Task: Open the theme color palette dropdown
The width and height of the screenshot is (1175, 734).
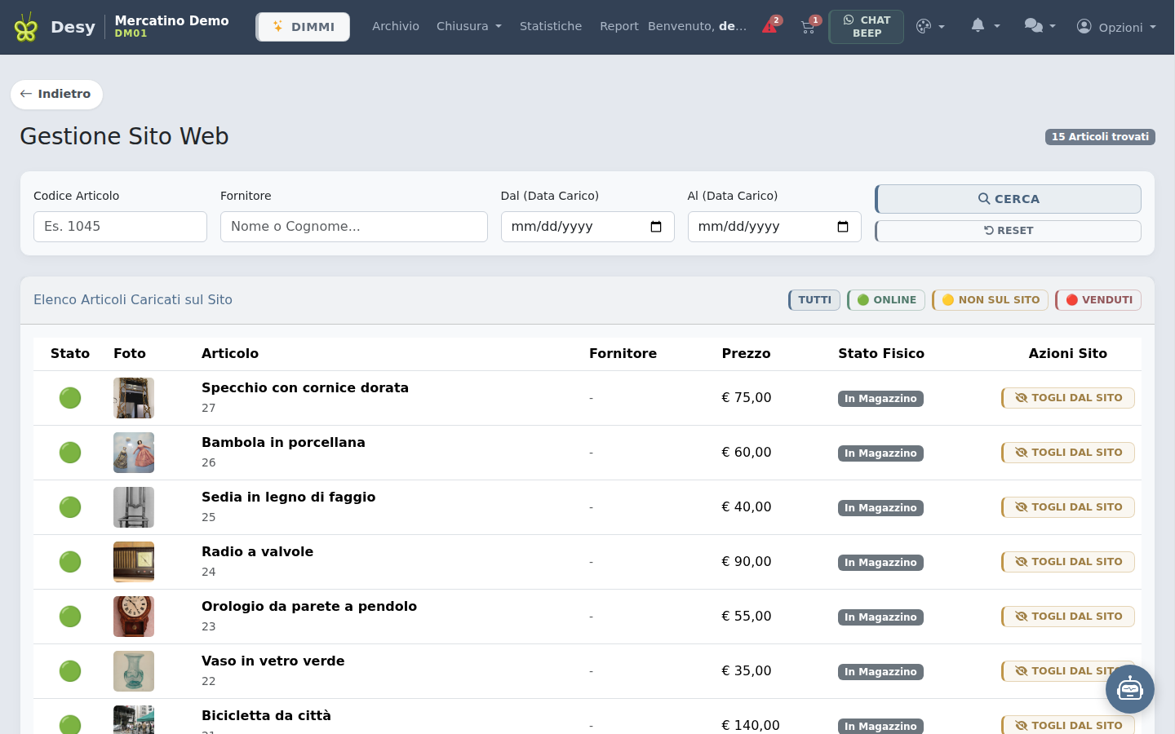Action: pos(930,26)
